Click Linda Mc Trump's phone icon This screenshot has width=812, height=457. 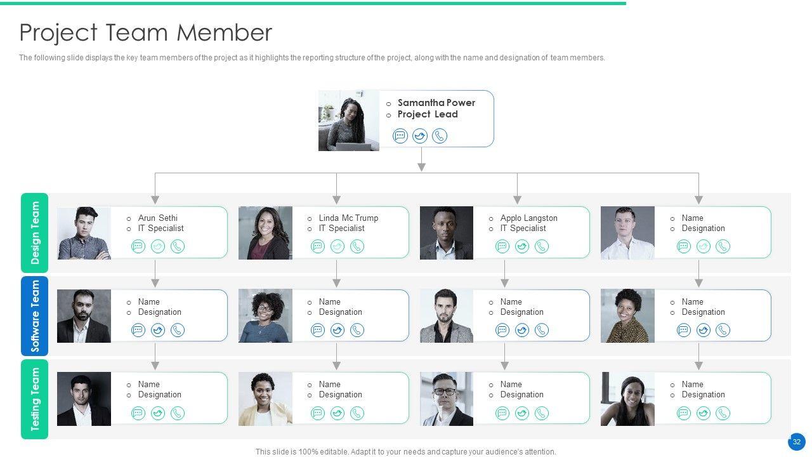[357, 246]
